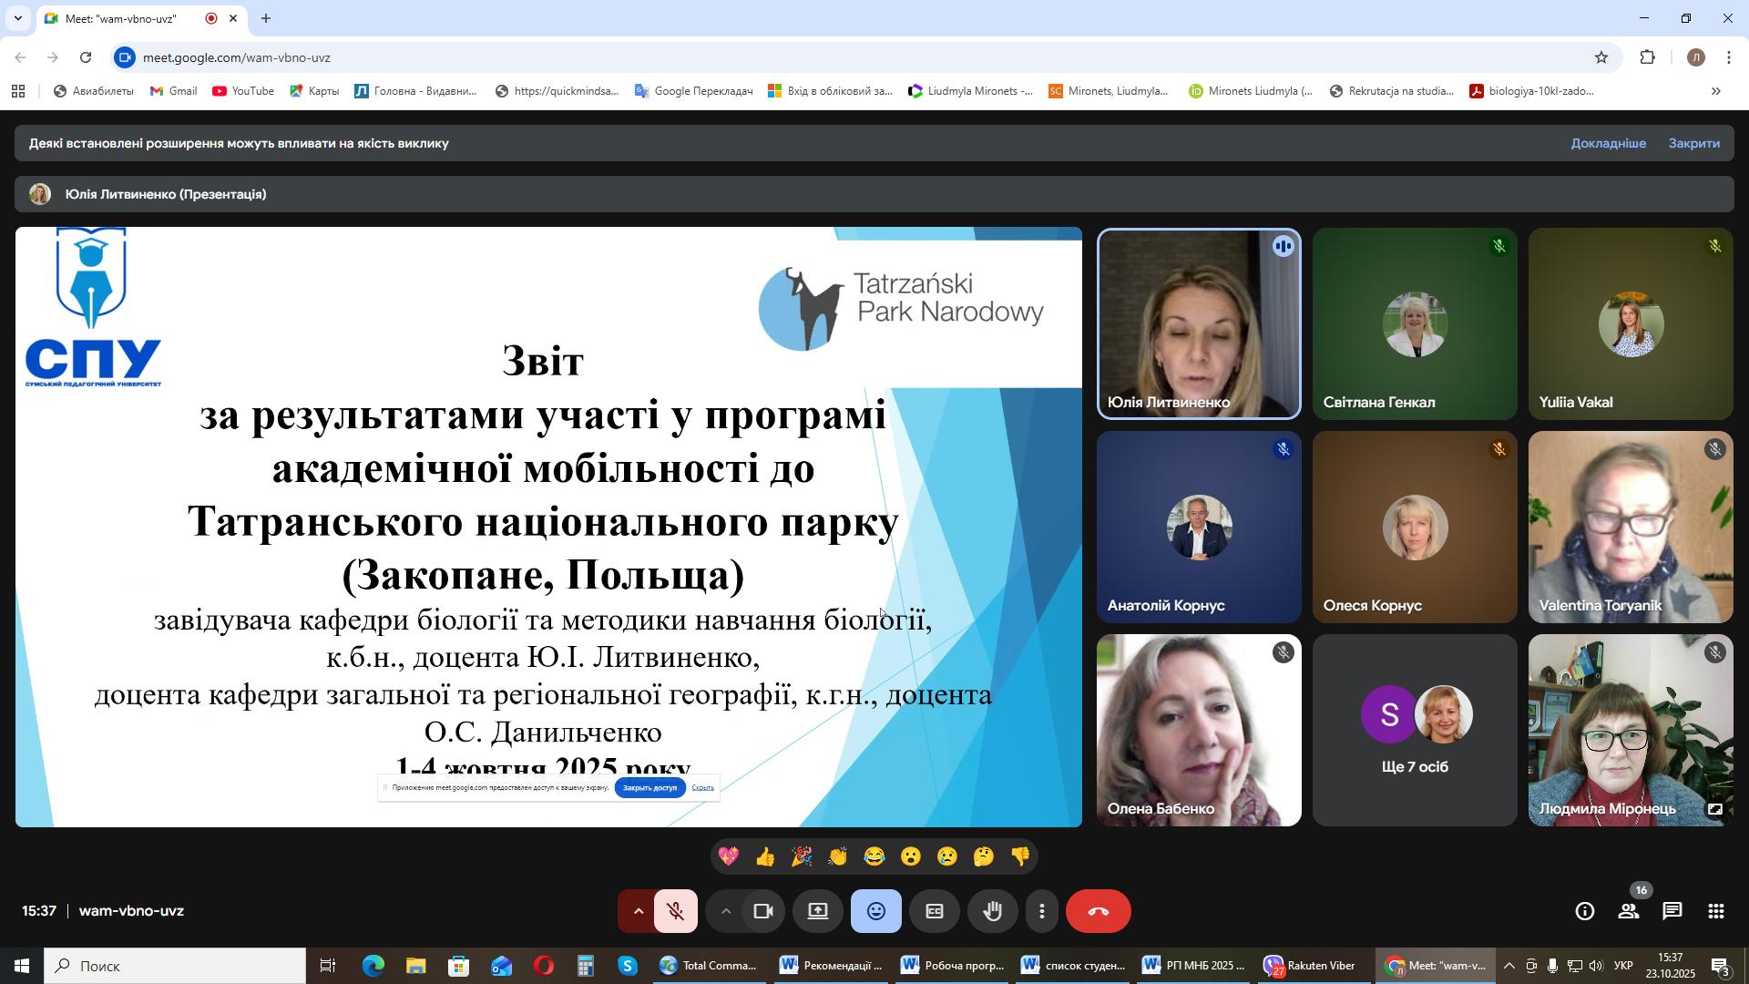Expand camera video settings chevron
Screen dimensions: 1749x984
point(725,912)
